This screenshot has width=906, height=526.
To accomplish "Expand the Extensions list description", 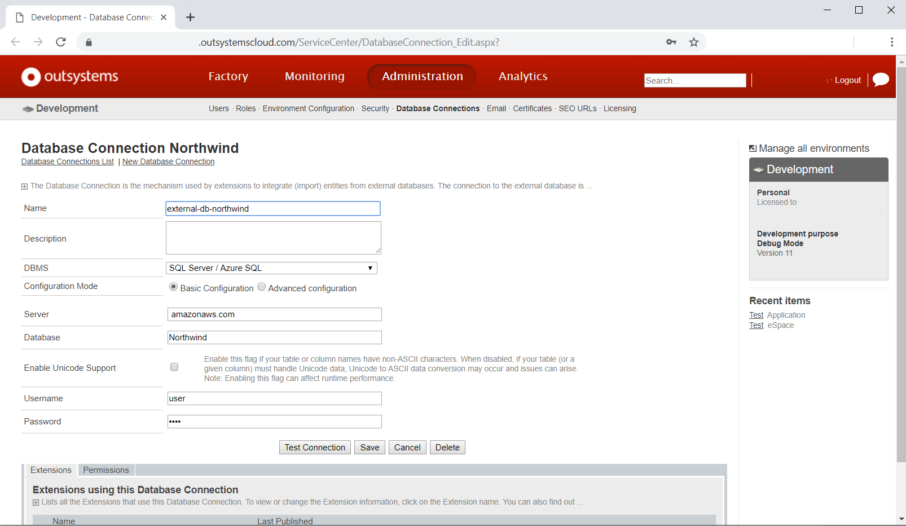I will tap(35, 502).
